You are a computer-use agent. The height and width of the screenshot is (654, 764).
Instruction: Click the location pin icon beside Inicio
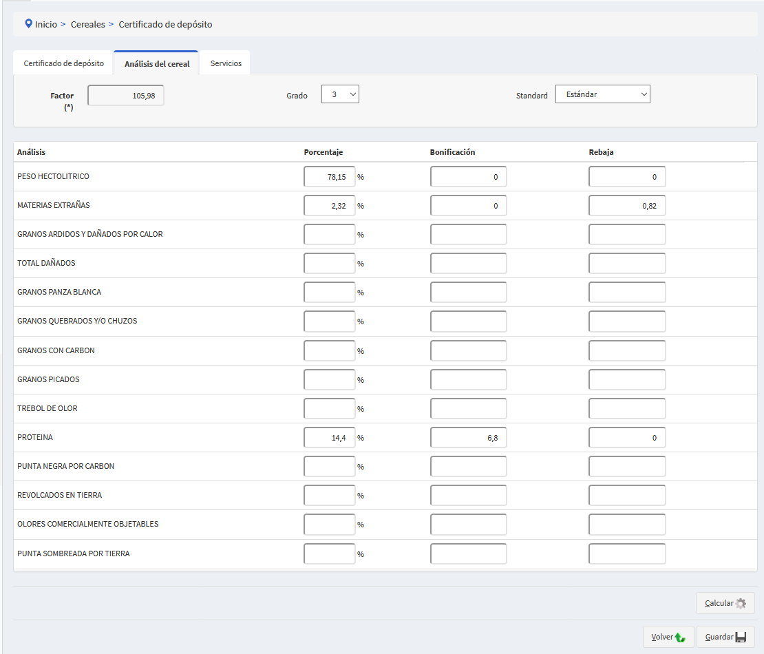(28, 24)
